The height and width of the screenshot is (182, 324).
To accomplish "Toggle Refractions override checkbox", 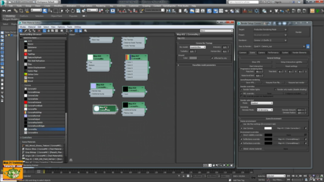I will [x=241, y=143].
